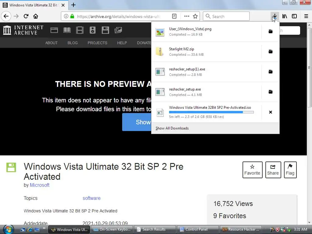Open page actions three-dots menu
Viewport: 312px width, 234px height.
[187, 16]
